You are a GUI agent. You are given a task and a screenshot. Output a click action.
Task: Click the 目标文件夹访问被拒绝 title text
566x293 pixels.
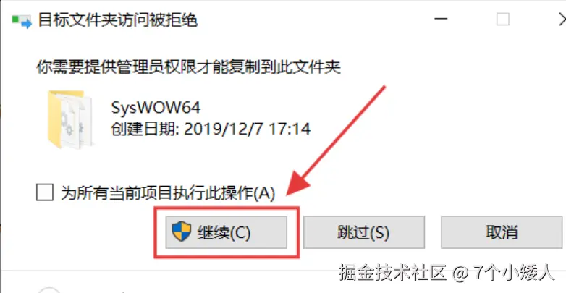point(118,20)
